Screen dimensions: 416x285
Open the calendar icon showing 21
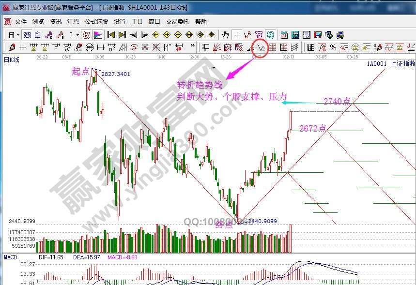(284, 35)
